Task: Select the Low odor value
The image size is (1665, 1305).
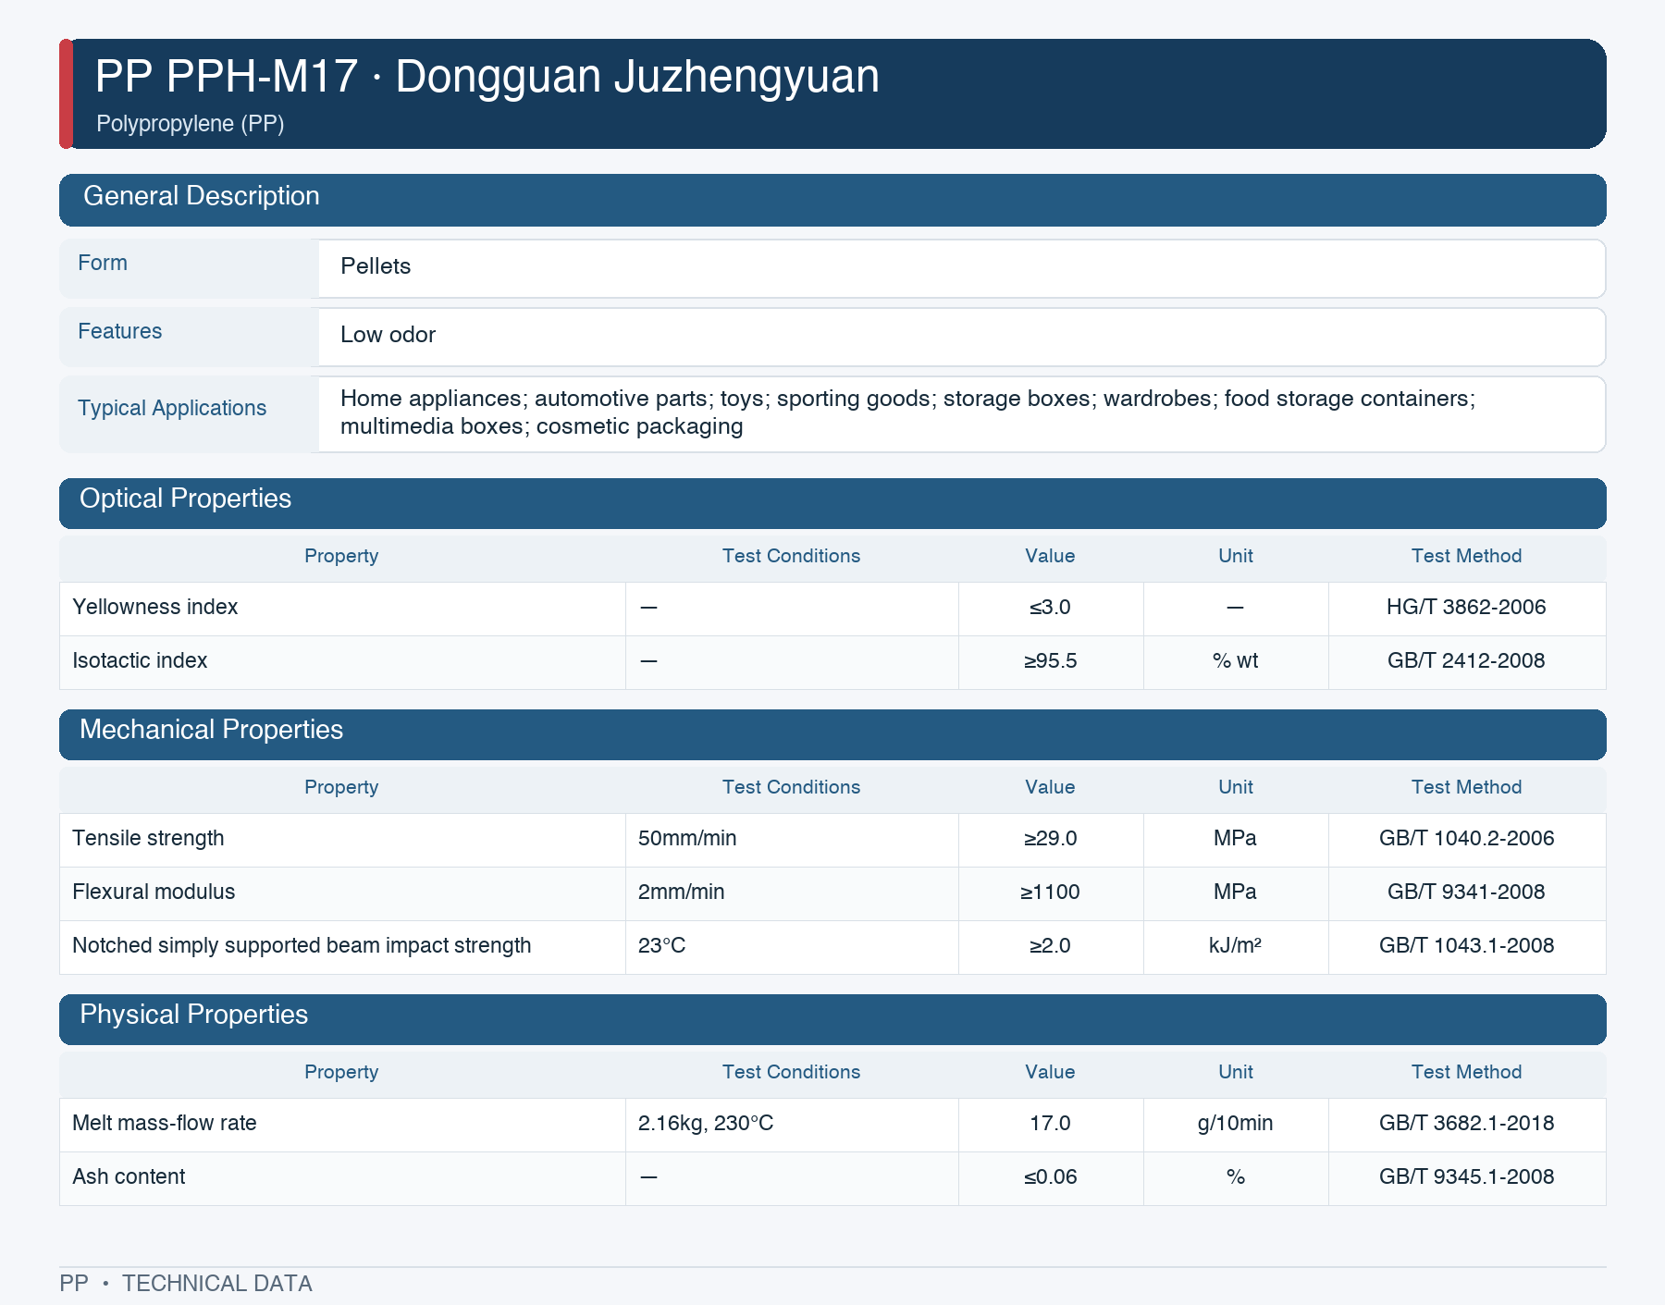Action: pyautogui.click(x=388, y=335)
